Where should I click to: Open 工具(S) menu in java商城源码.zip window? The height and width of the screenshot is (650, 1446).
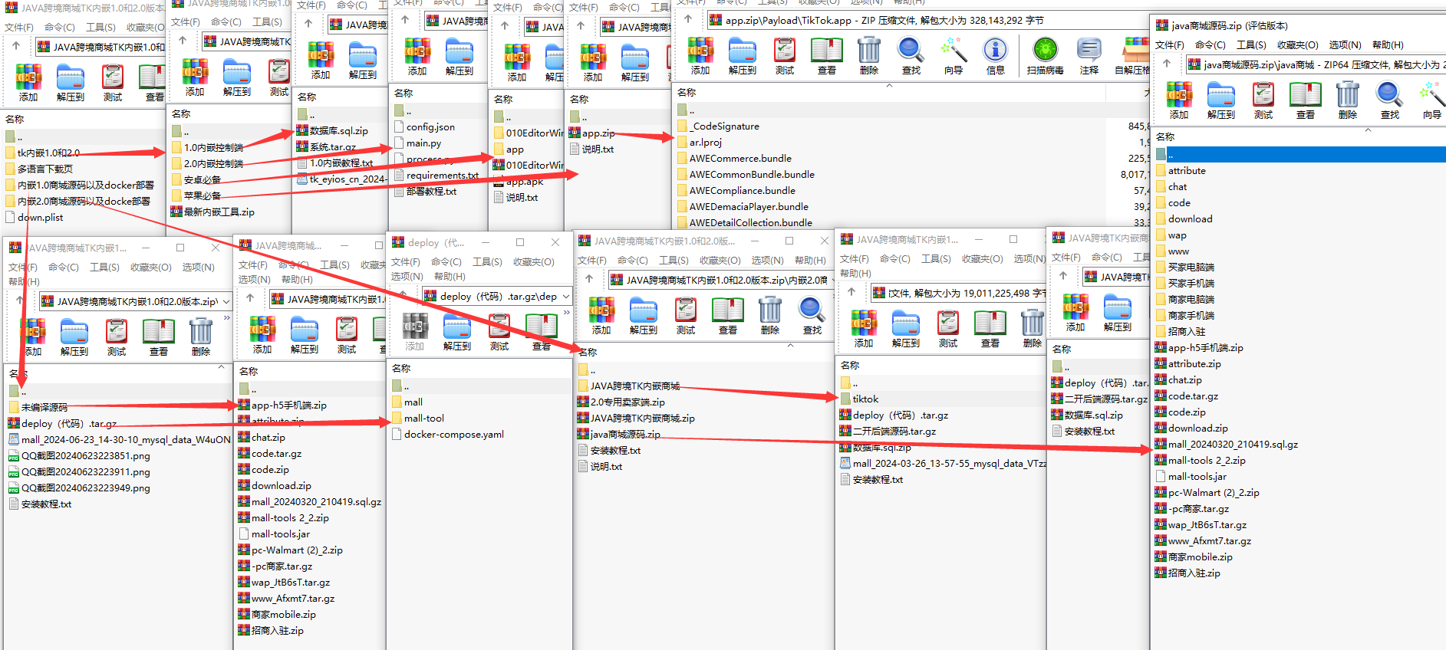click(1251, 45)
